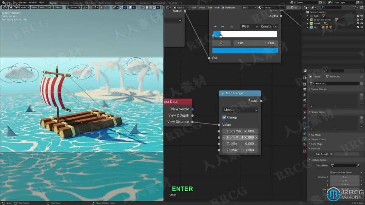365x205 pixels.
Task: Toggle the Use Nodes checkbox
Action: click(223, 7)
